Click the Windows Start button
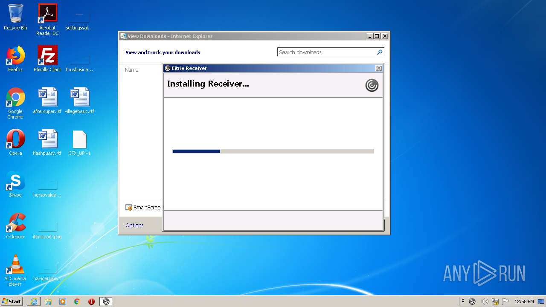The width and height of the screenshot is (546, 307). click(x=12, y=301)
